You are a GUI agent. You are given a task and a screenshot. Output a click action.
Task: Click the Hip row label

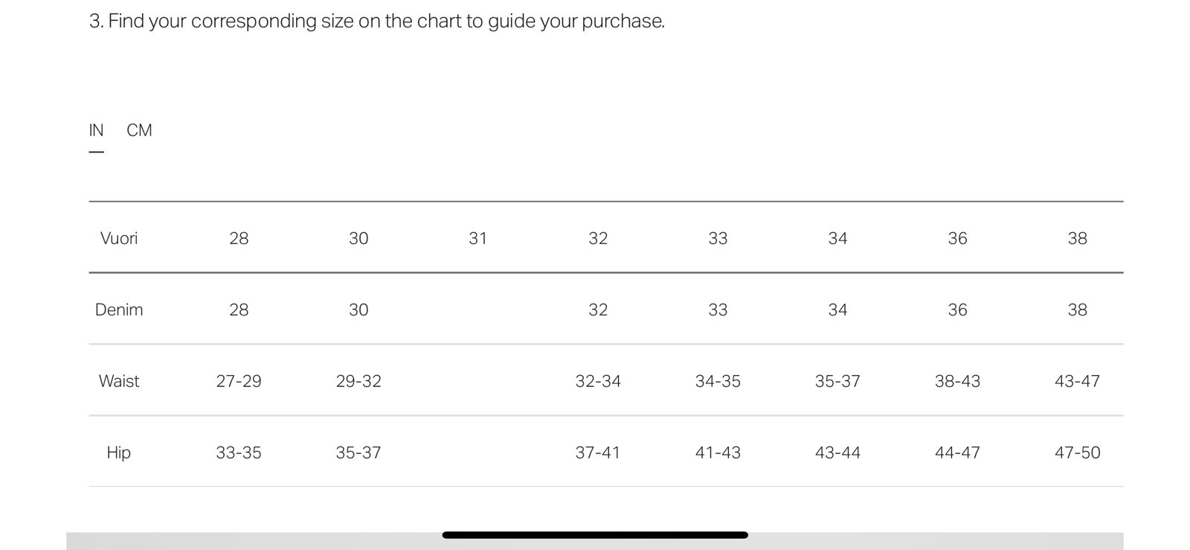click(x=119, y=453)
